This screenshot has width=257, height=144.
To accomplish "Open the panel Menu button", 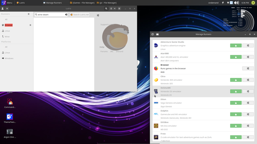I will [7, 3].
